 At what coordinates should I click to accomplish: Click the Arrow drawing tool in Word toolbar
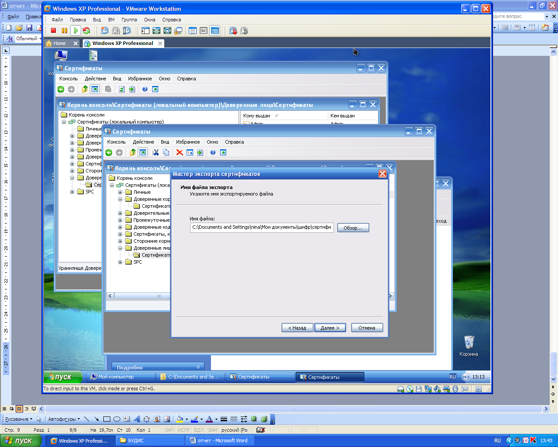point(96,419)
